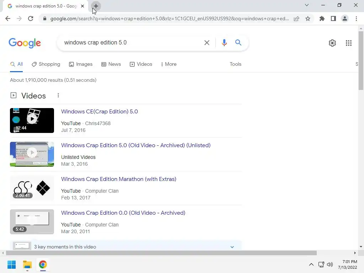Open Google quick settings gear
Image resolution: width=364 pixels, height=273 pixels.
tap(332, 43)
